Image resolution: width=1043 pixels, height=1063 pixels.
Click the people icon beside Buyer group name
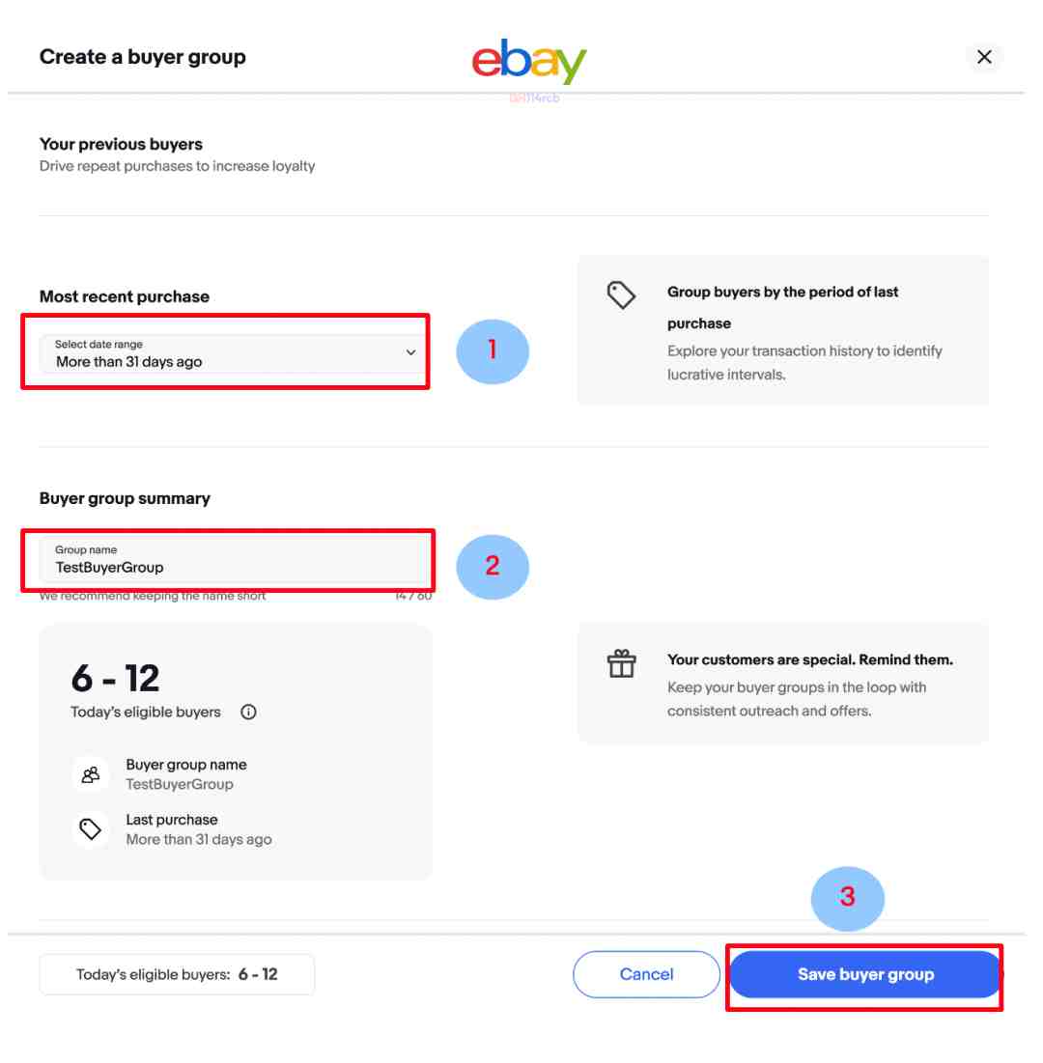click(x=90, y=775)
